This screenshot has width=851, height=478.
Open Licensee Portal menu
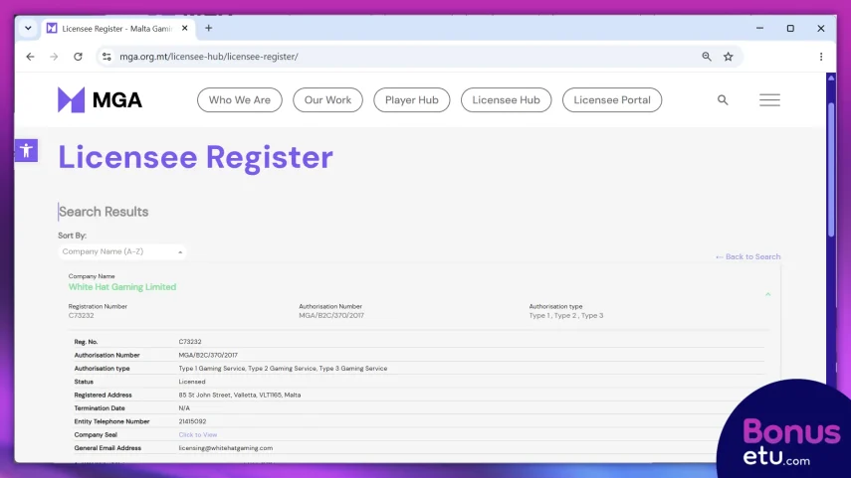point(612,99)
